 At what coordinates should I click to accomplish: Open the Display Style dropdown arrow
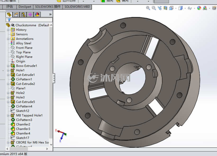(185, 8)
